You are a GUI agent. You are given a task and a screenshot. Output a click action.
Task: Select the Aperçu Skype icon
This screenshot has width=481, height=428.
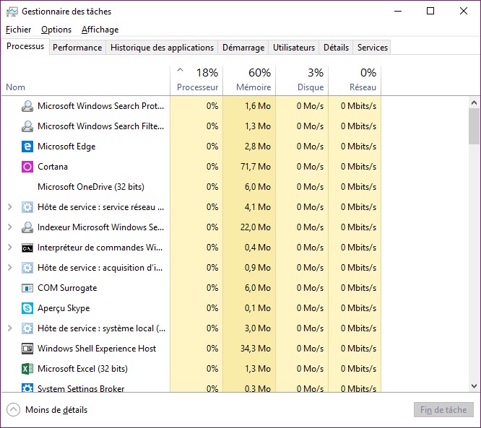point(27,308)
